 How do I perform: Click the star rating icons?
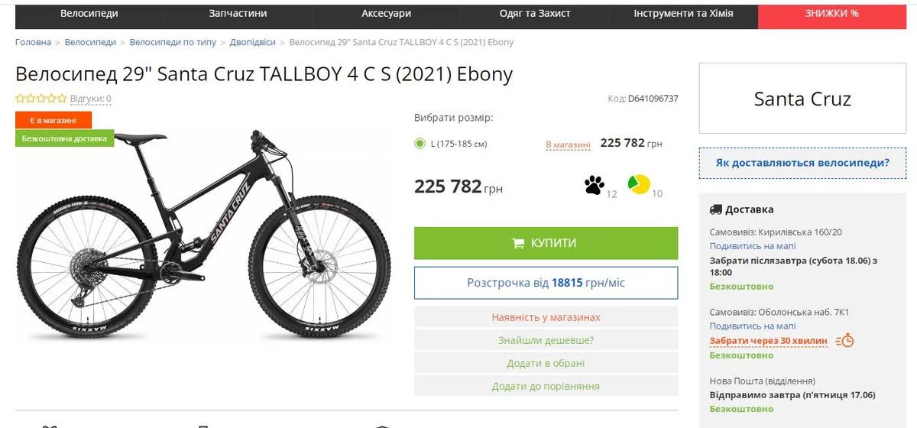pyautogui.click(x=41, y=99)
